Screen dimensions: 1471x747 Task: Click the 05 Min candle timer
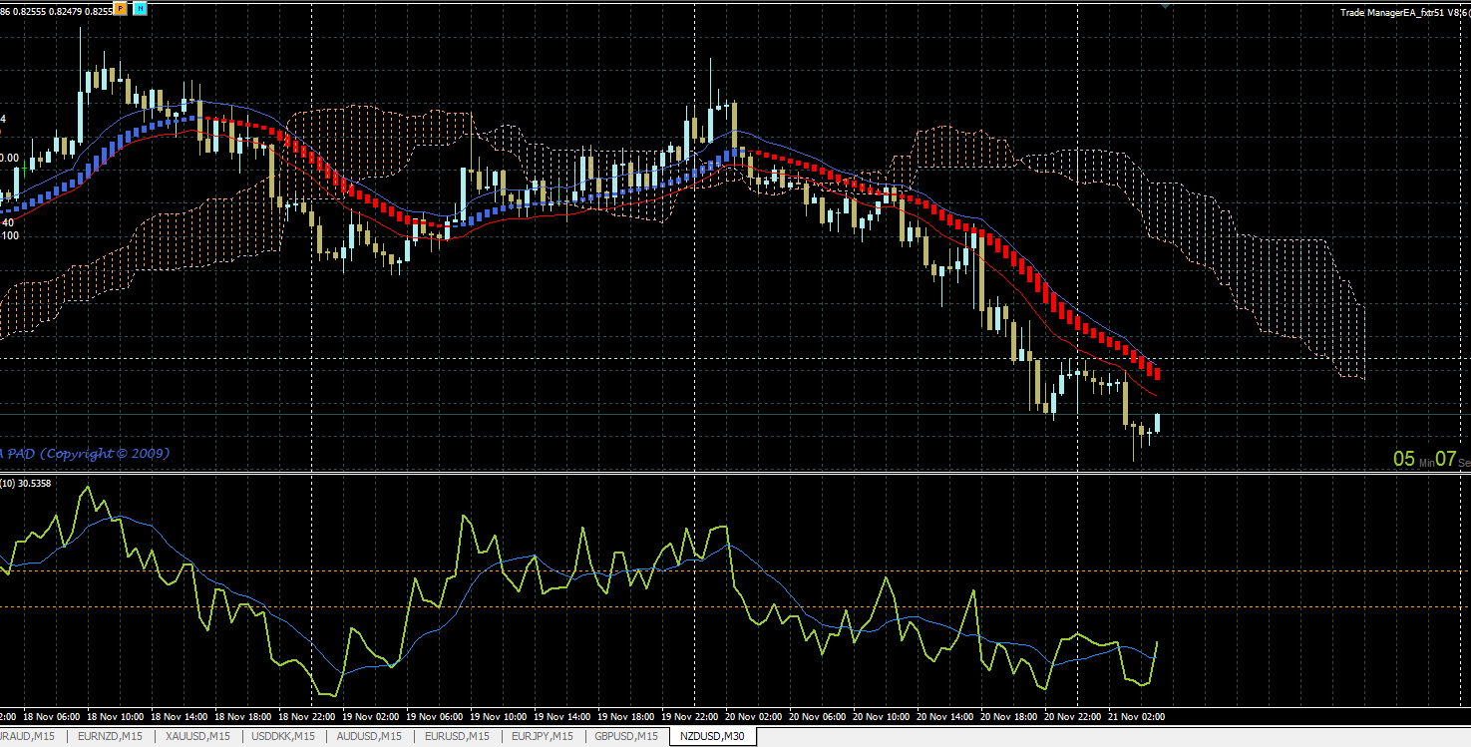pyautogui.click(x=1413, y=460)
